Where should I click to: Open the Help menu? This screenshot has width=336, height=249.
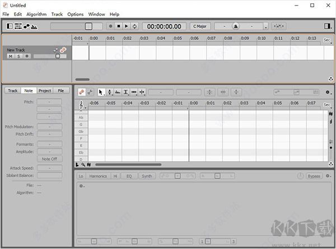[114, 14]
